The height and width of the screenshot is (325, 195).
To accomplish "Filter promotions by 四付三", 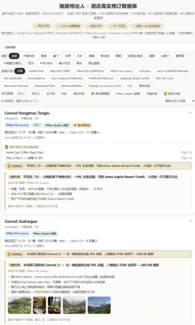I will point(36,94).
